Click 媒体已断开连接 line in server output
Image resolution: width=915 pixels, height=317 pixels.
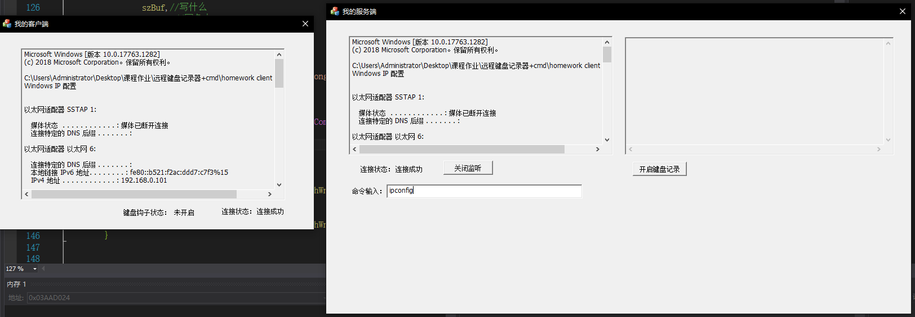427,113
